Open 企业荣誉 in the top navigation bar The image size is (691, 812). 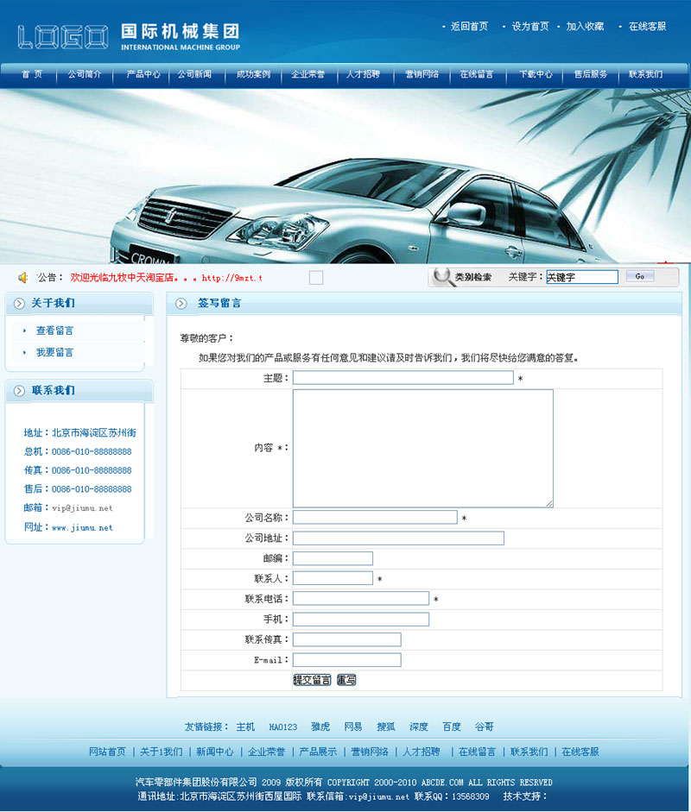(x=307, y=74)
